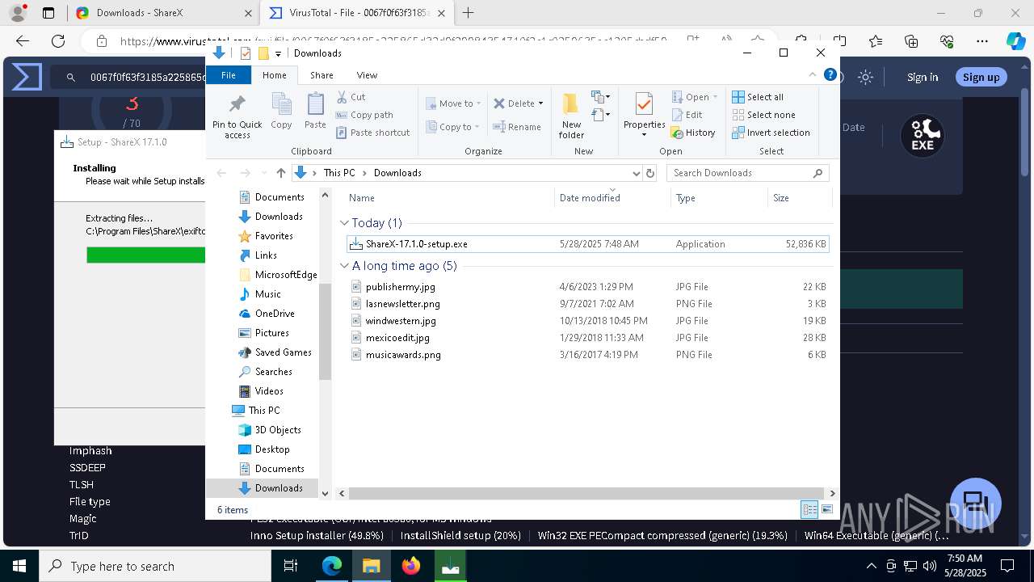Viewport: 1034px width, 582px height.
Task: Click the Cut command
Action: click(x=351, y=97)
